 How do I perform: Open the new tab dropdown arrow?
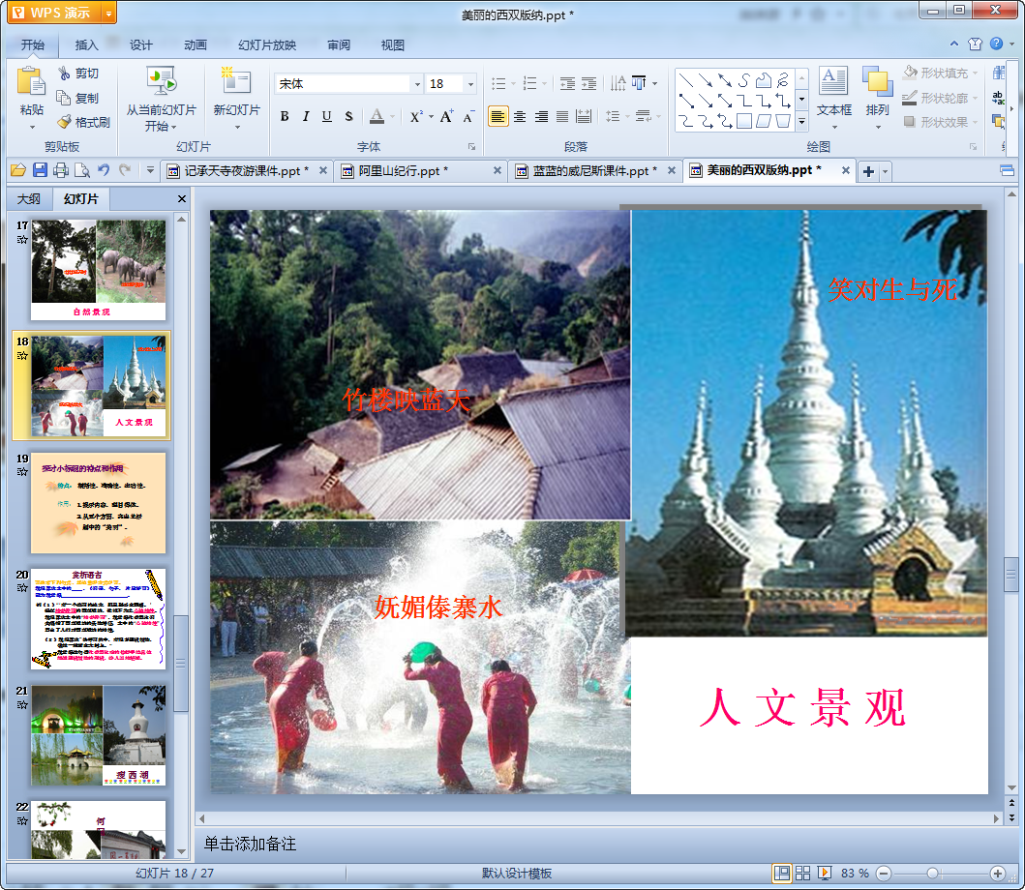coord(885,172)
